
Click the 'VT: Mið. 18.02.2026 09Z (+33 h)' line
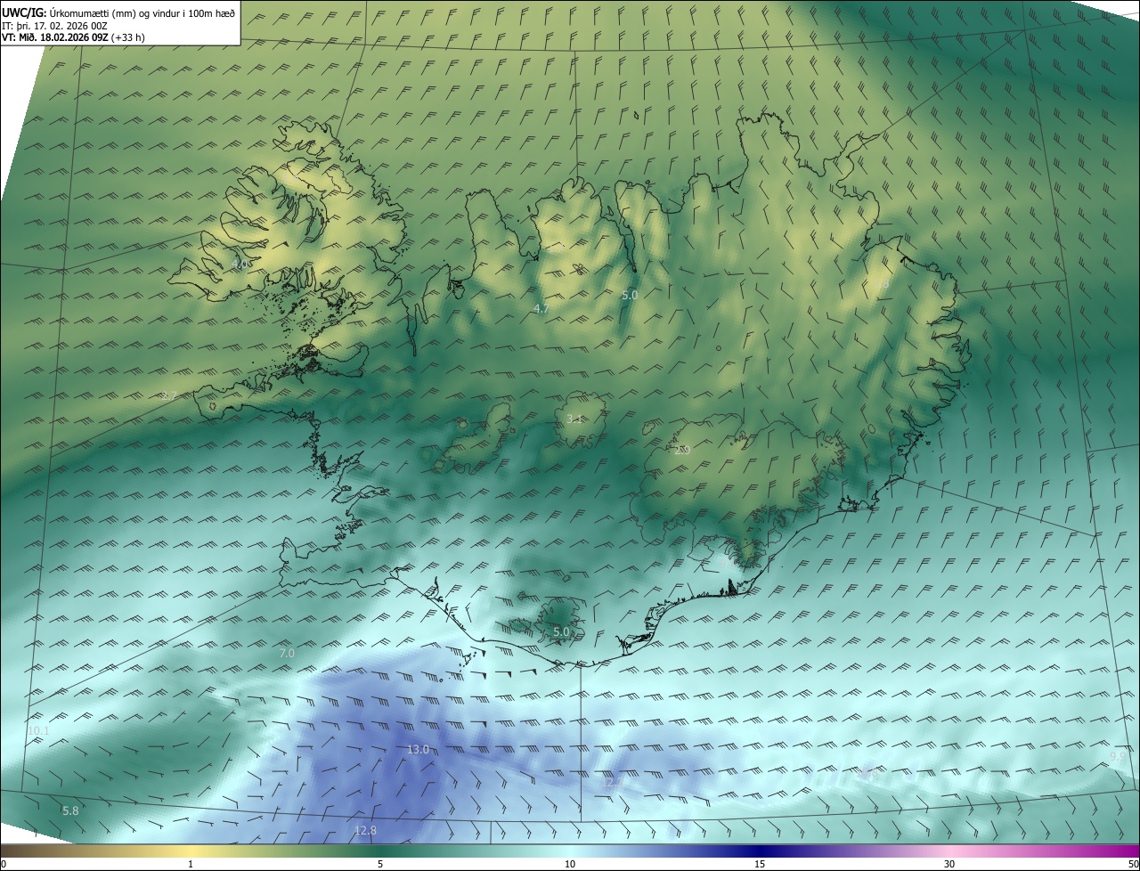73,37
